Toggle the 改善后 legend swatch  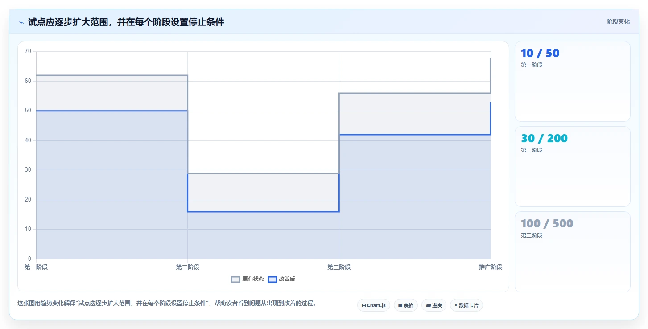[x=272, y=280]
